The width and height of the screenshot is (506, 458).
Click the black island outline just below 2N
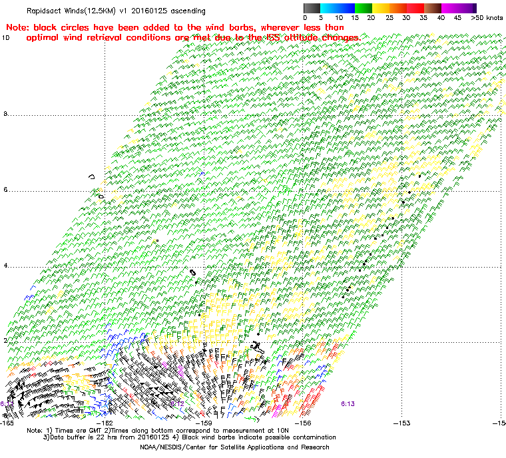click(258, 347)
